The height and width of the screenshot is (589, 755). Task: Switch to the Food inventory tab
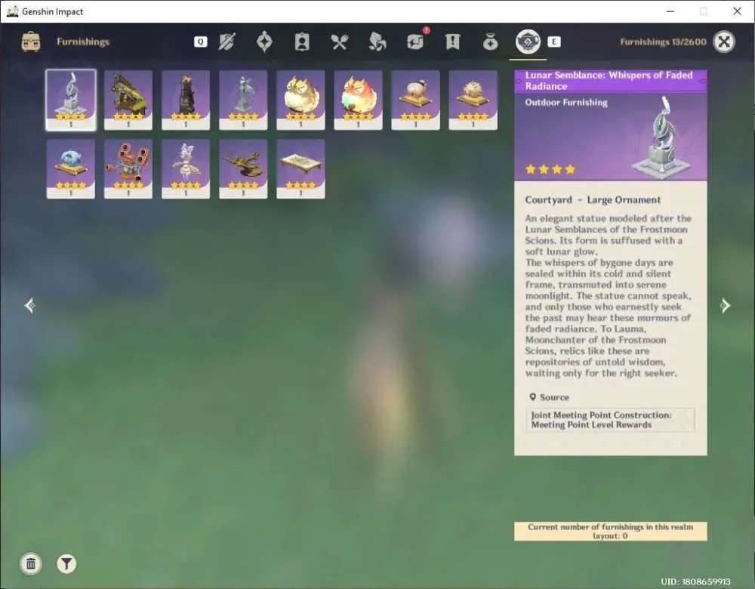pyautogui.click(x=340, y=42)
